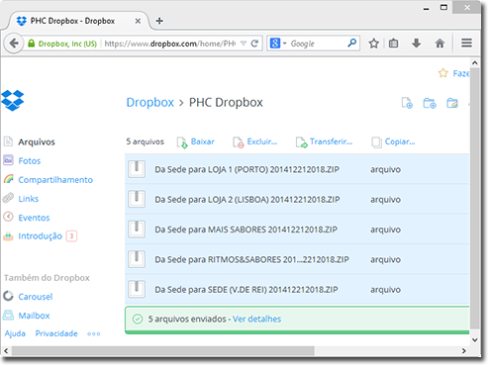Screen dimensions: 491x369
Task: Click the 'arquivo' type of LOJA 1 row
Action: click(x=385, y=169)
